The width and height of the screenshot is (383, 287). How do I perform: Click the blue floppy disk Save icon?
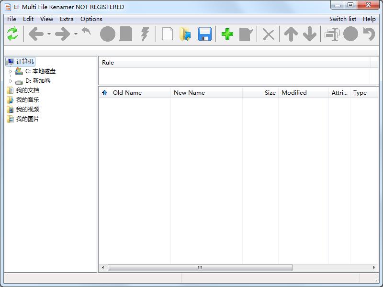[x=205, y=34]
